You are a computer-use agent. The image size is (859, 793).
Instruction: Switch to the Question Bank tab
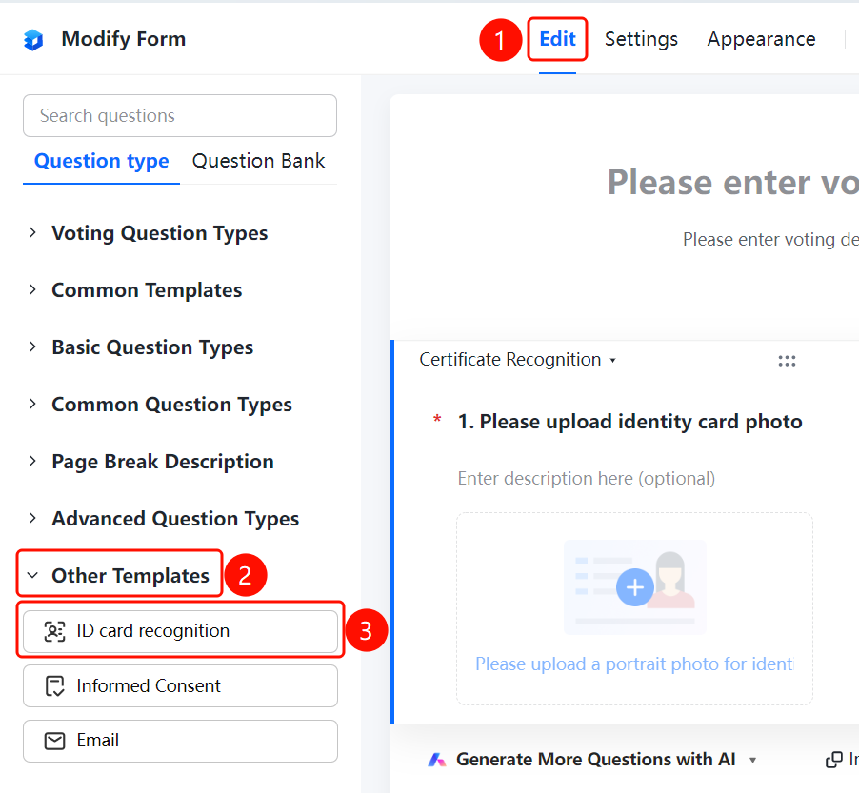coord(259,161)
